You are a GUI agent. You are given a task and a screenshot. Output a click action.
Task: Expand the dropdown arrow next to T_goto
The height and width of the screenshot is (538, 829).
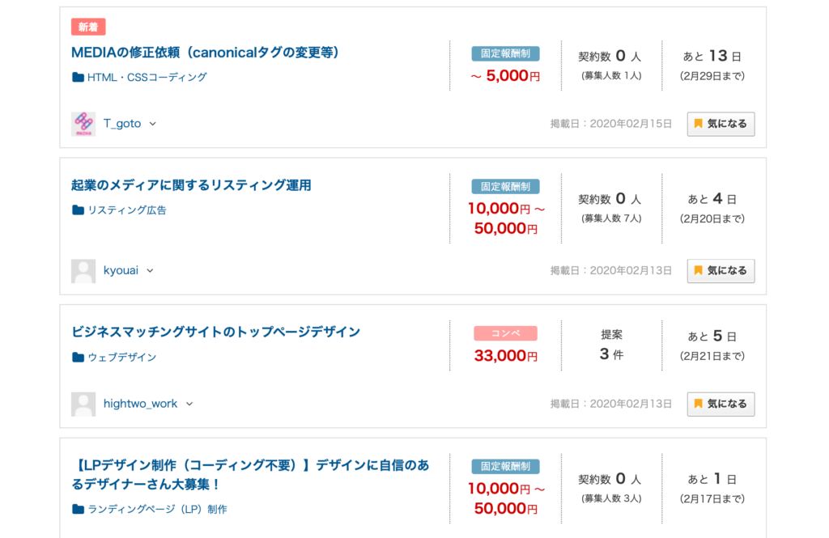click(153, 124)
